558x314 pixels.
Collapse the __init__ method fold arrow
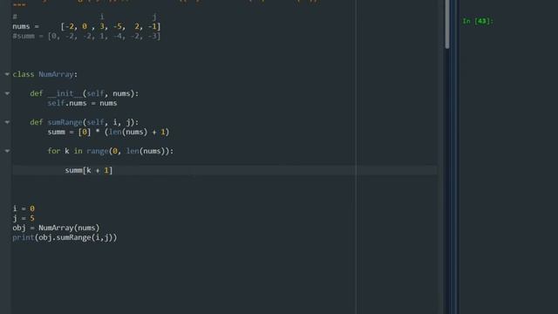7,93
